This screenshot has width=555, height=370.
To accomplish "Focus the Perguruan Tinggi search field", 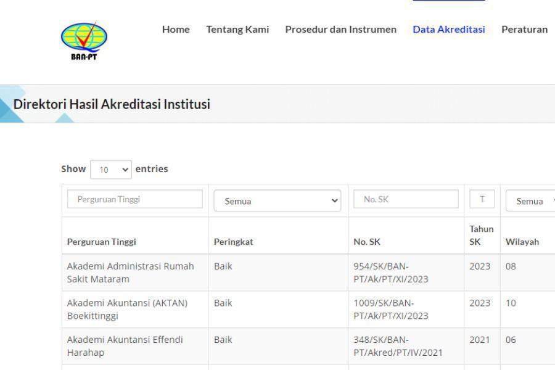I will pyautogui.click(x=135, y=199).
